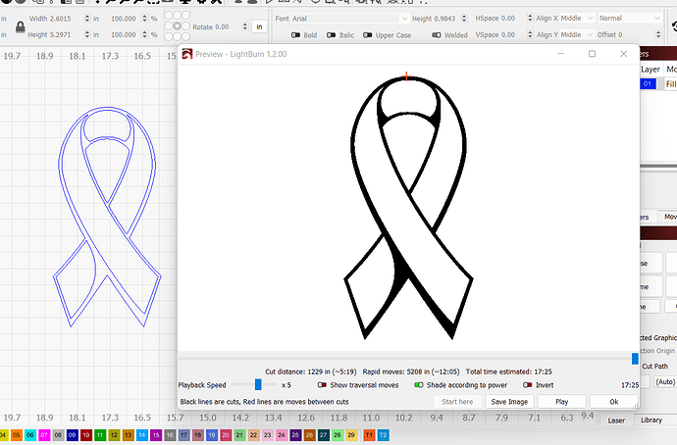Click the Save Image button

(x=509, y=402)
